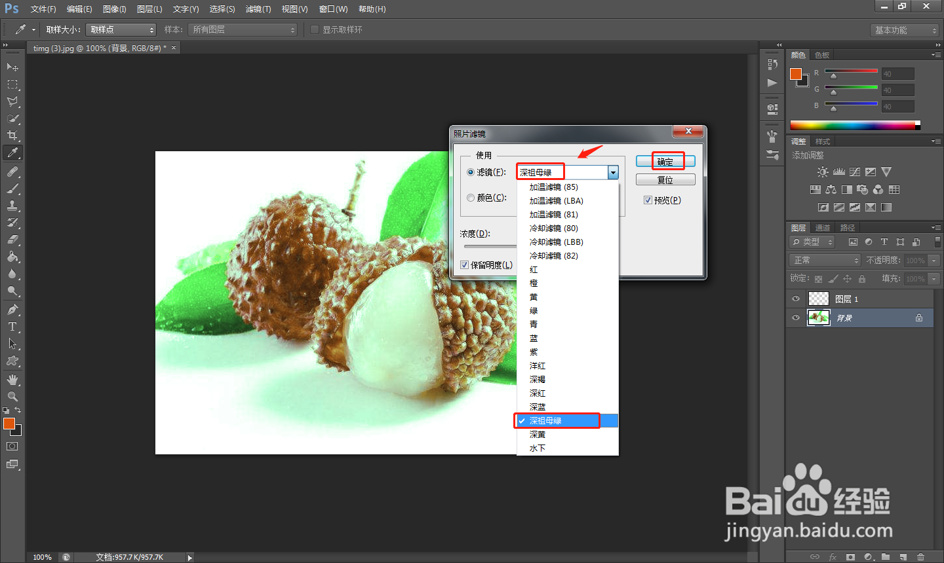
Task: Lock transparent pixels icon in Layers
Action: click(x=818, y=279)
